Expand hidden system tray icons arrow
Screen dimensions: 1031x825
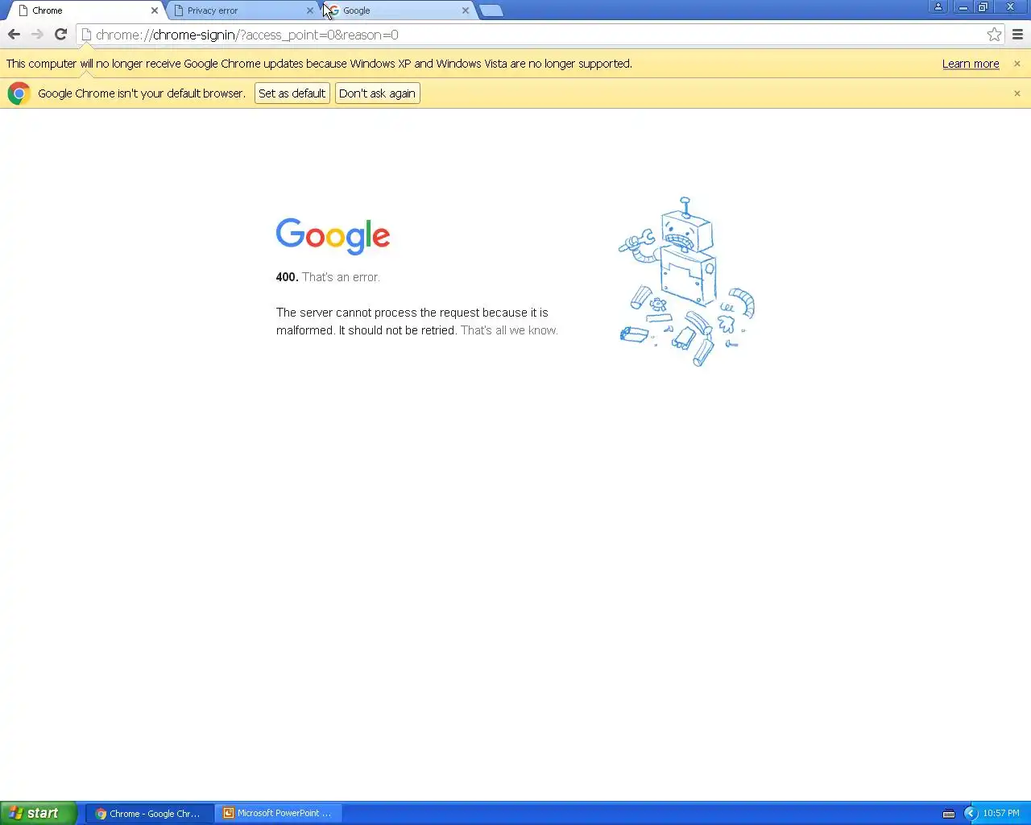click(971, 814)
